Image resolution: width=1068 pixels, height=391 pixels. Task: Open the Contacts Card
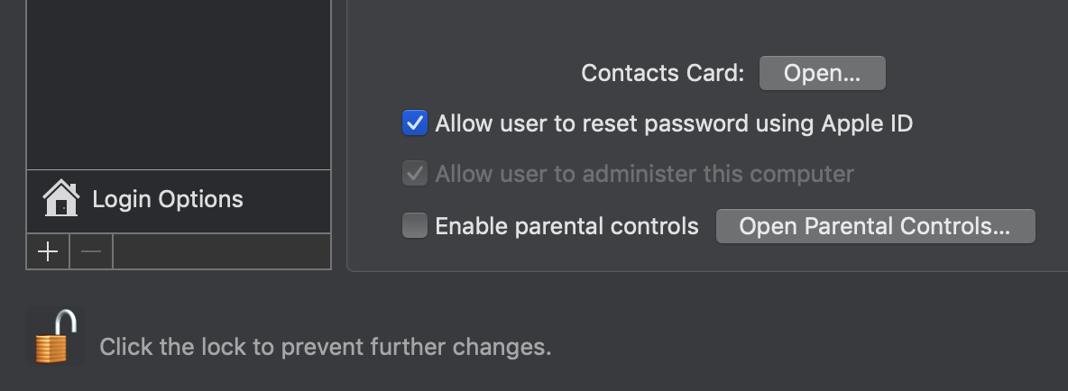point(822,73)
